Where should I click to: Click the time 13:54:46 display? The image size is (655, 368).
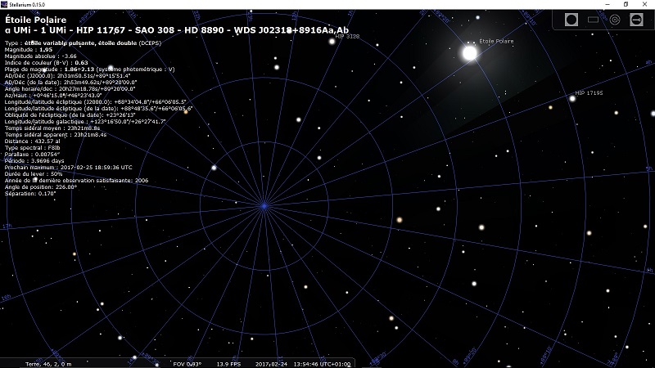(x=305, y=363)
